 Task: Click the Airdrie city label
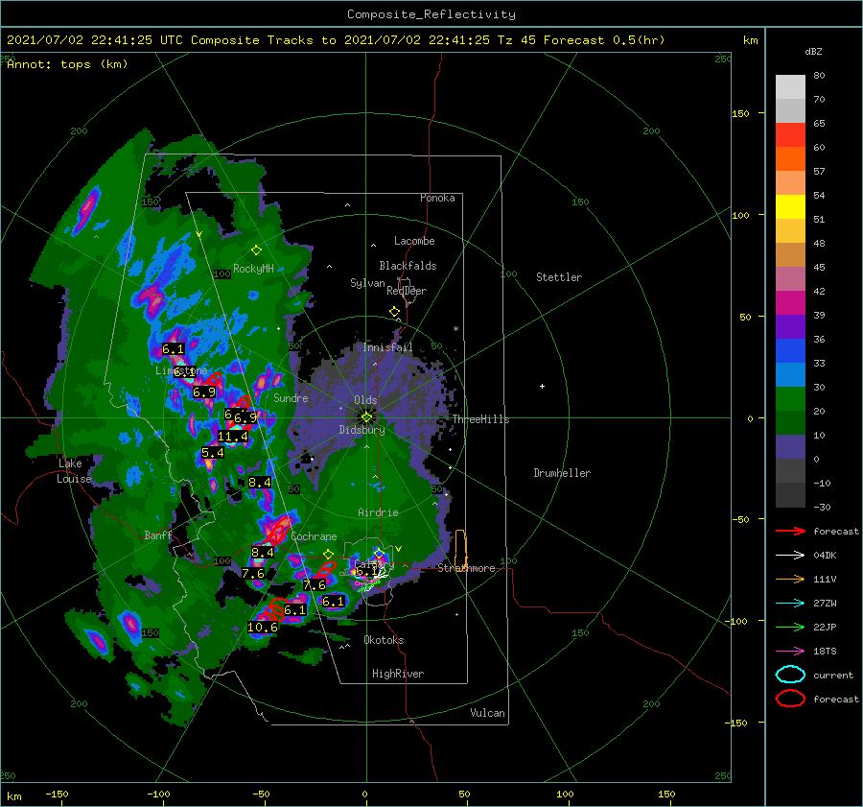[378, 512]
